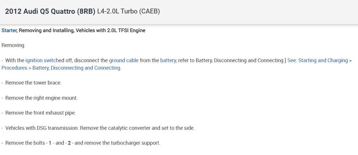
Task: Click the 2012 Audi Q5 Quattro (8RB) title
Action: (x=50, y=11)
